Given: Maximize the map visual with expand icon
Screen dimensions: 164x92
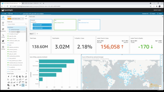Looking at the screenshot, I should [161, 60].
